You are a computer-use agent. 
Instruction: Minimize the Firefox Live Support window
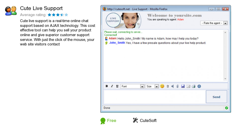tap(211, 9)
